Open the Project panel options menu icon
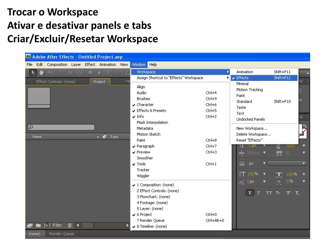Image resolution: width=335 pixels, height=251 pixels. click(x=127, y=81)
